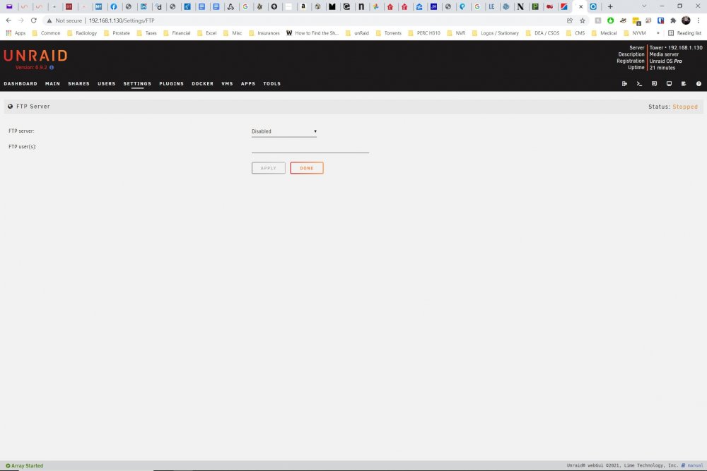Toggle the help question-mark icon
This screenshot has width=707, height=471.
click(x=699, y=84)
